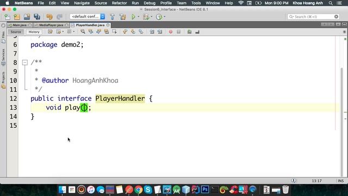Image resolution: width=348 pixels, height=196 pixels.
Task: Click the PlayerHandler interface name in code
Action: point(120,99)
